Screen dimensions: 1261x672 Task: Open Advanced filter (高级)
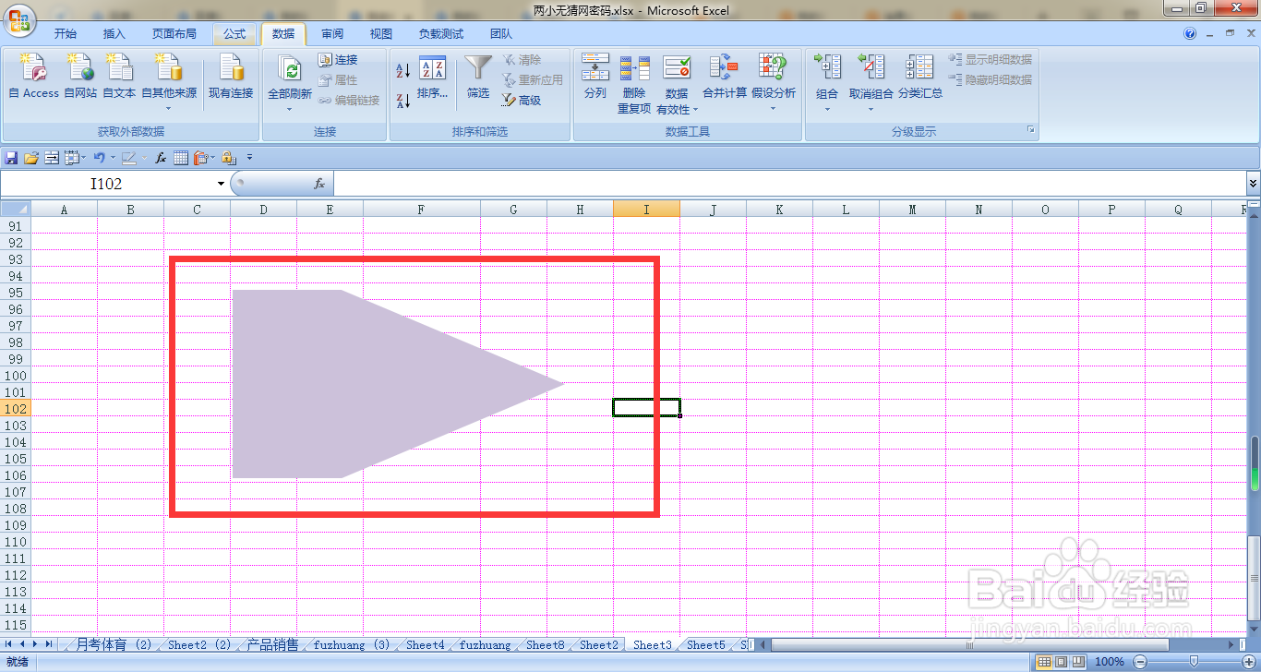click(x=522, y=100)
